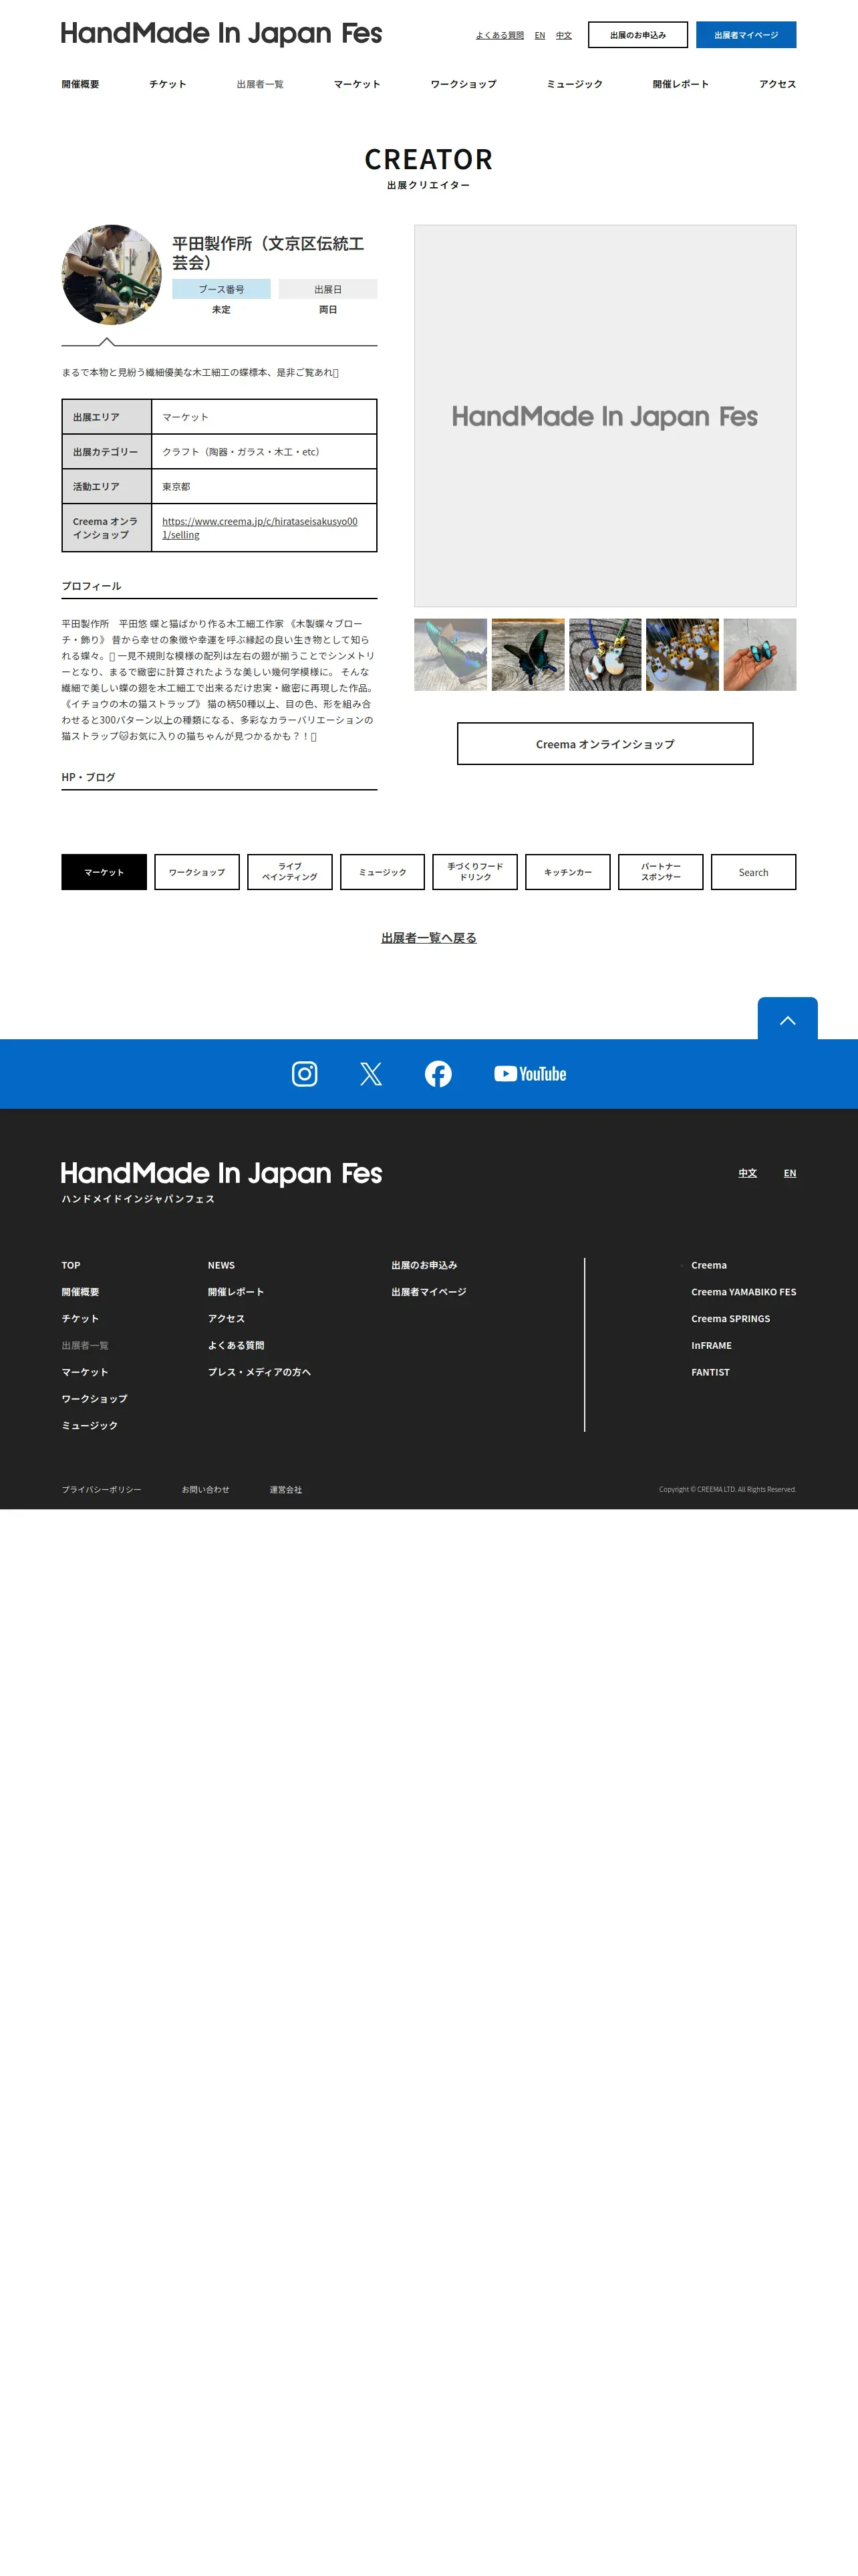Image resolution: width=858 pixels, height=2576 pixels.
Task: Open プレス・メディアの方へ footer link
Action: 260,1372
